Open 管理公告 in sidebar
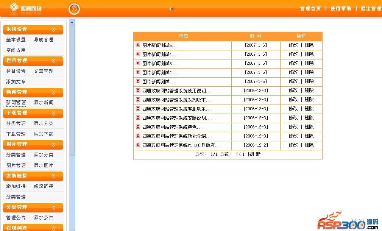Viewport: 382px width, 231px height. [x=16, y=218]
